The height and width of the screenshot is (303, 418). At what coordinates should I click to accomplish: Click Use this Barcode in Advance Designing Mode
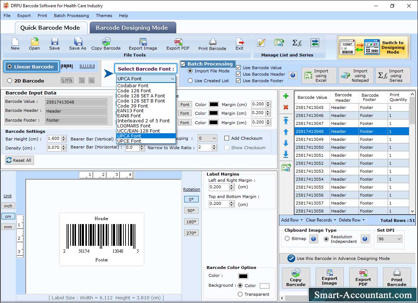(x=348, y=258)
